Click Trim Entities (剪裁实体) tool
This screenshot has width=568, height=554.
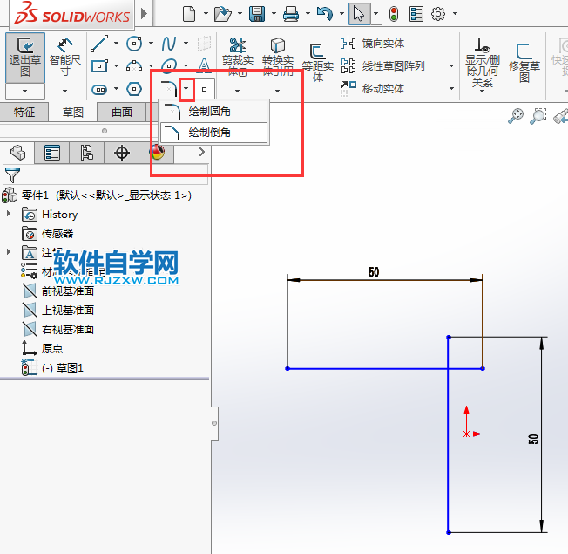[x=238, y=58]
